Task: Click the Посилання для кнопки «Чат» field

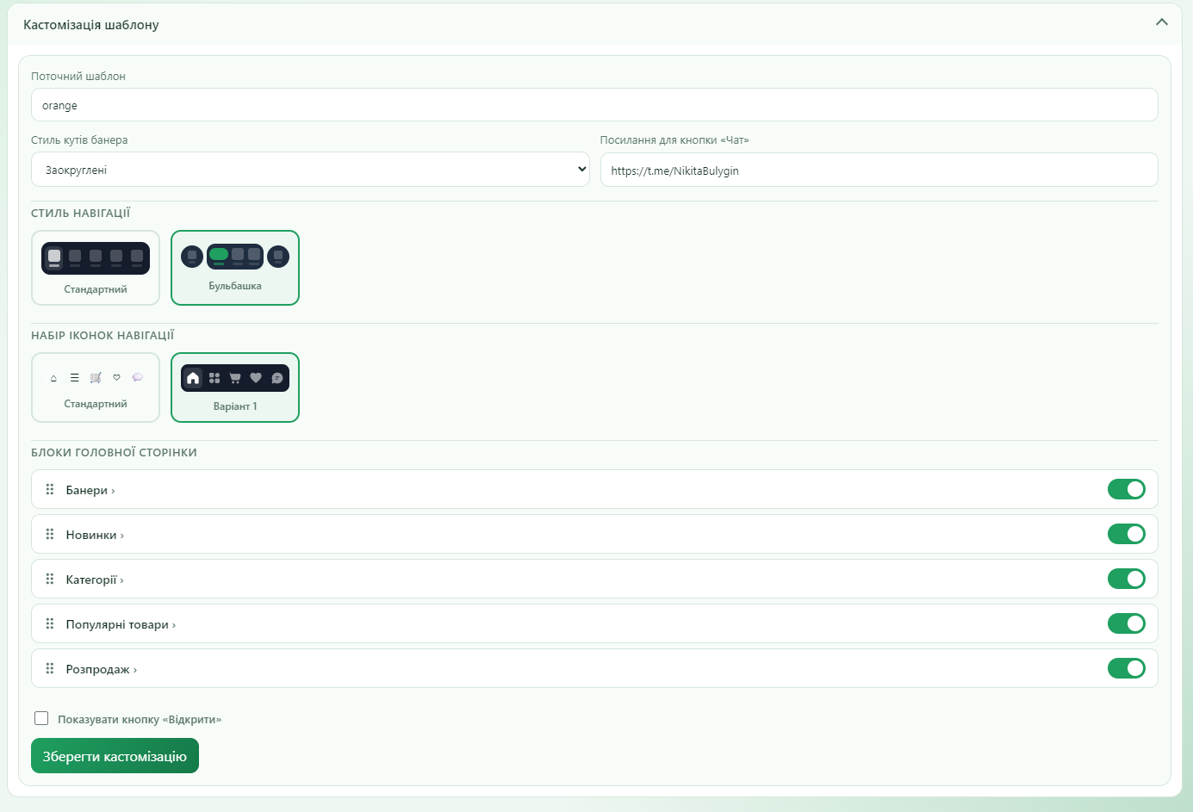Action: tap(879, 170)
